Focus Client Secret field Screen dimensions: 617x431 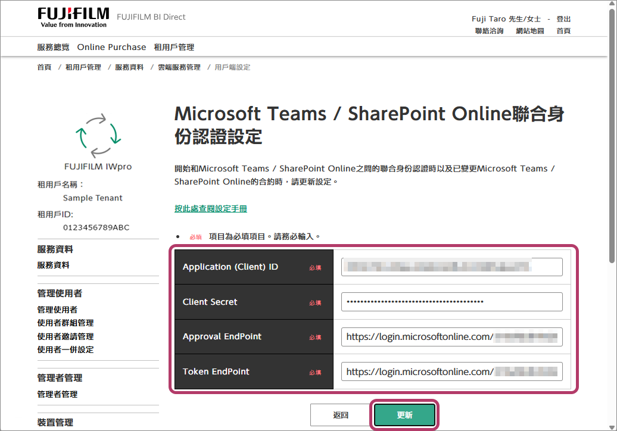click(x=451, y=302)
